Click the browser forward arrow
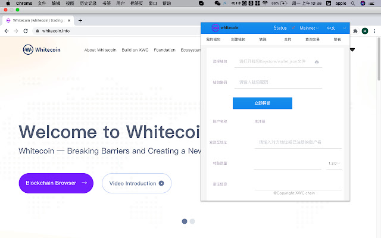The width and height of the screenshot is (381, 238). pyautogui.click(x=16, y=31)
